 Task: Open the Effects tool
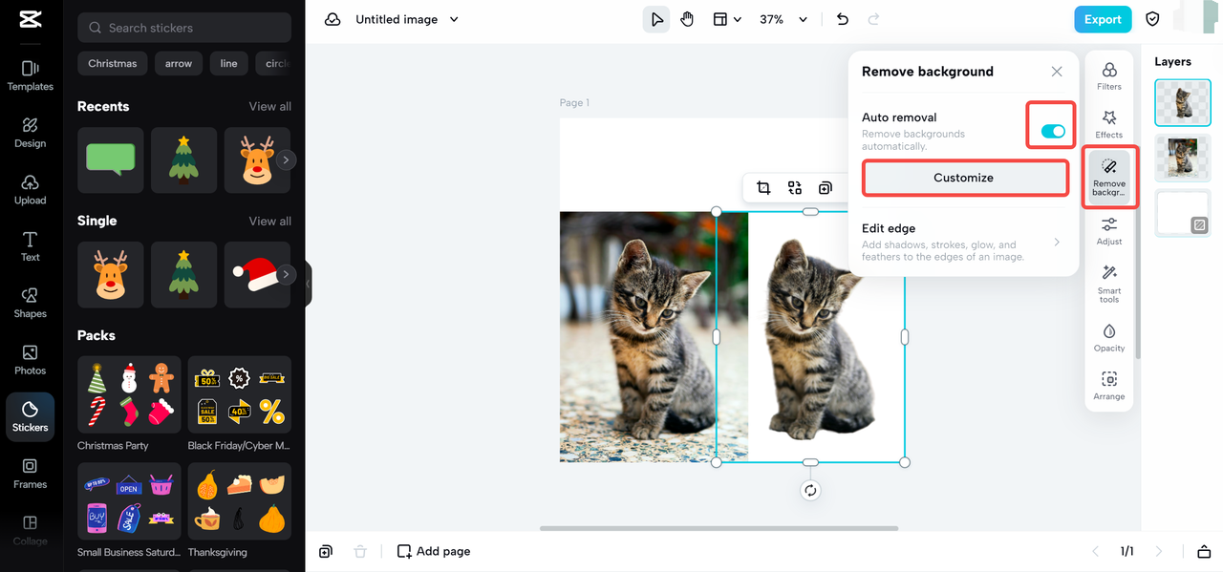[x=1109, y=124]
